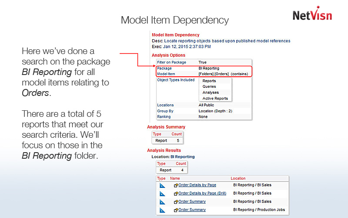
Task: Click report icon for Order Details by Page
Action: (162, 185)
